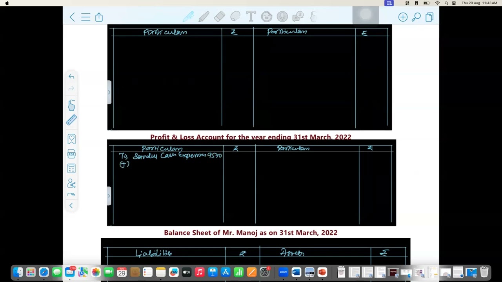The width and height of the screenshot is (502, 282).
Task: Click the Wi-Fi status icon
Action: click(437, 3)
